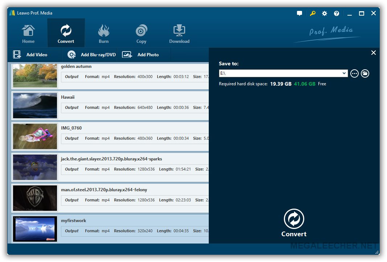Image resolution: width=387 pixels, height=262 pixels.
Task: Open the Burn module
Action: click(104, 33)
